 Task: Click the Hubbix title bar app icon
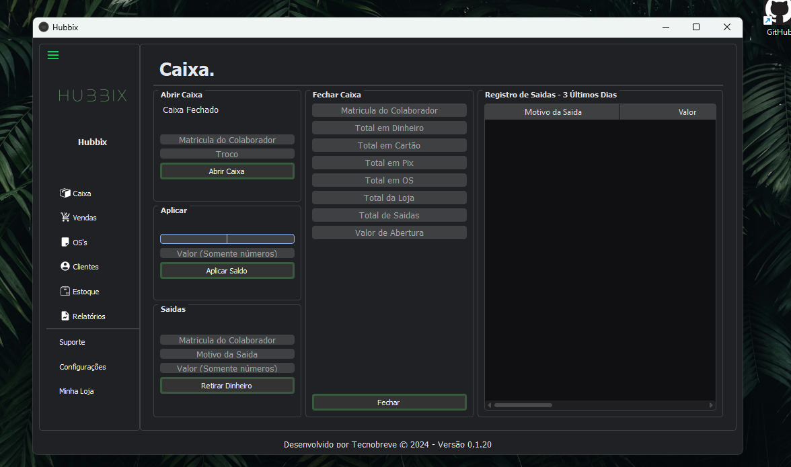44,27
